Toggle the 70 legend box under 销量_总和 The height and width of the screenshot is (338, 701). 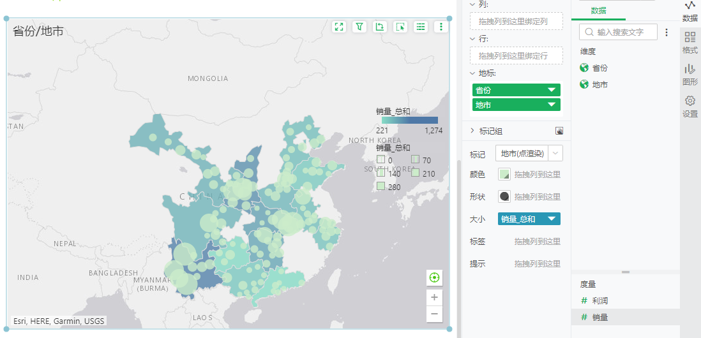pos(415,159)
